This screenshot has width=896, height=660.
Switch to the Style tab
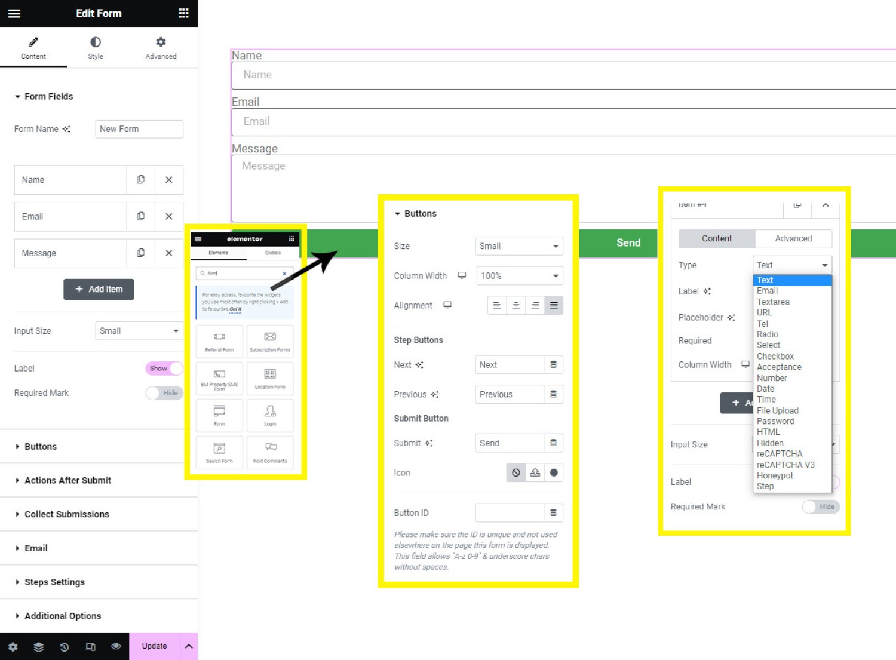tap(96, 48)
